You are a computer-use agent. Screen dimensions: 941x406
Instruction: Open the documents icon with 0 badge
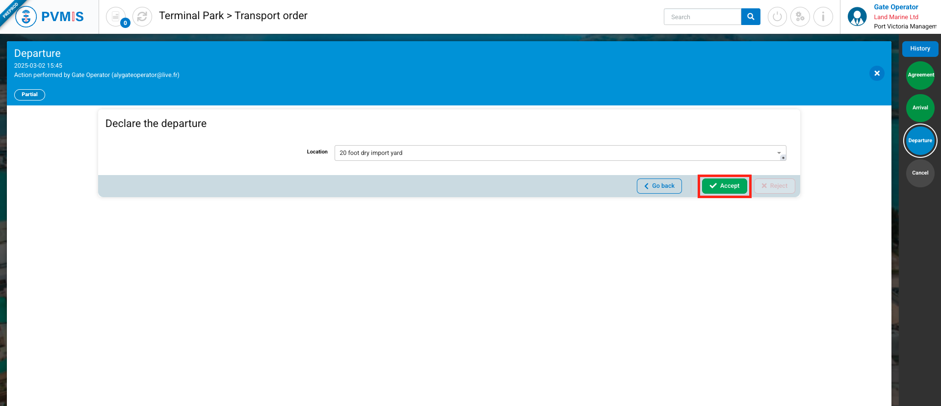click(116, 17)
